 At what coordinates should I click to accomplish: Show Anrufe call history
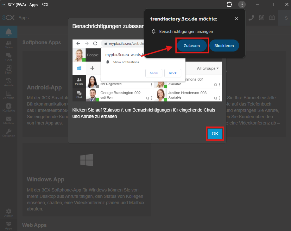point(9,82)
